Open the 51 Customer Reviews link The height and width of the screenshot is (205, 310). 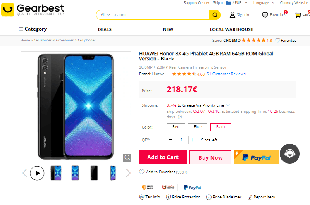pyautogui.click(x=226, y=74)
